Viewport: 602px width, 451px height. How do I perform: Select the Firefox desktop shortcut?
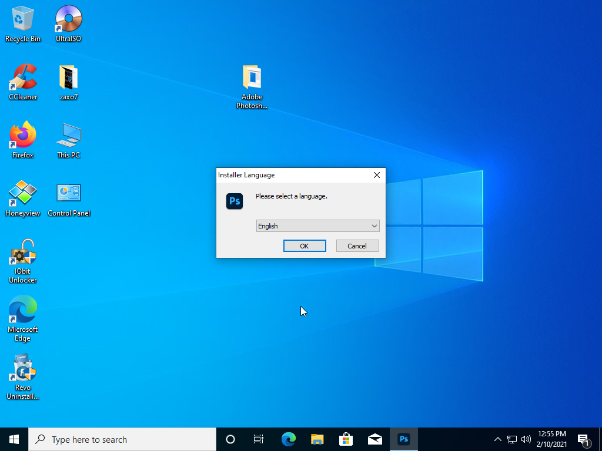pos(23,140)
